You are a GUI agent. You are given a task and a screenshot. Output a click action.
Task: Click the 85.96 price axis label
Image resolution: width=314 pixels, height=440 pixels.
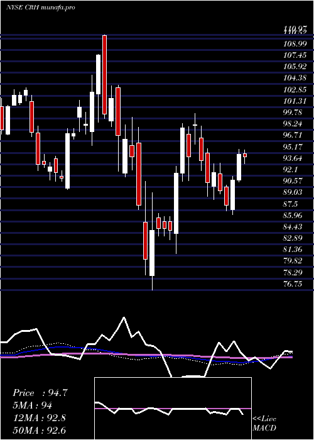tap(293, 216)
